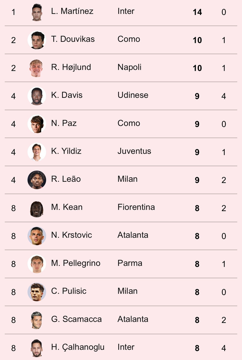
Task: Click the G. Scamacca name link
Action: 76,319
